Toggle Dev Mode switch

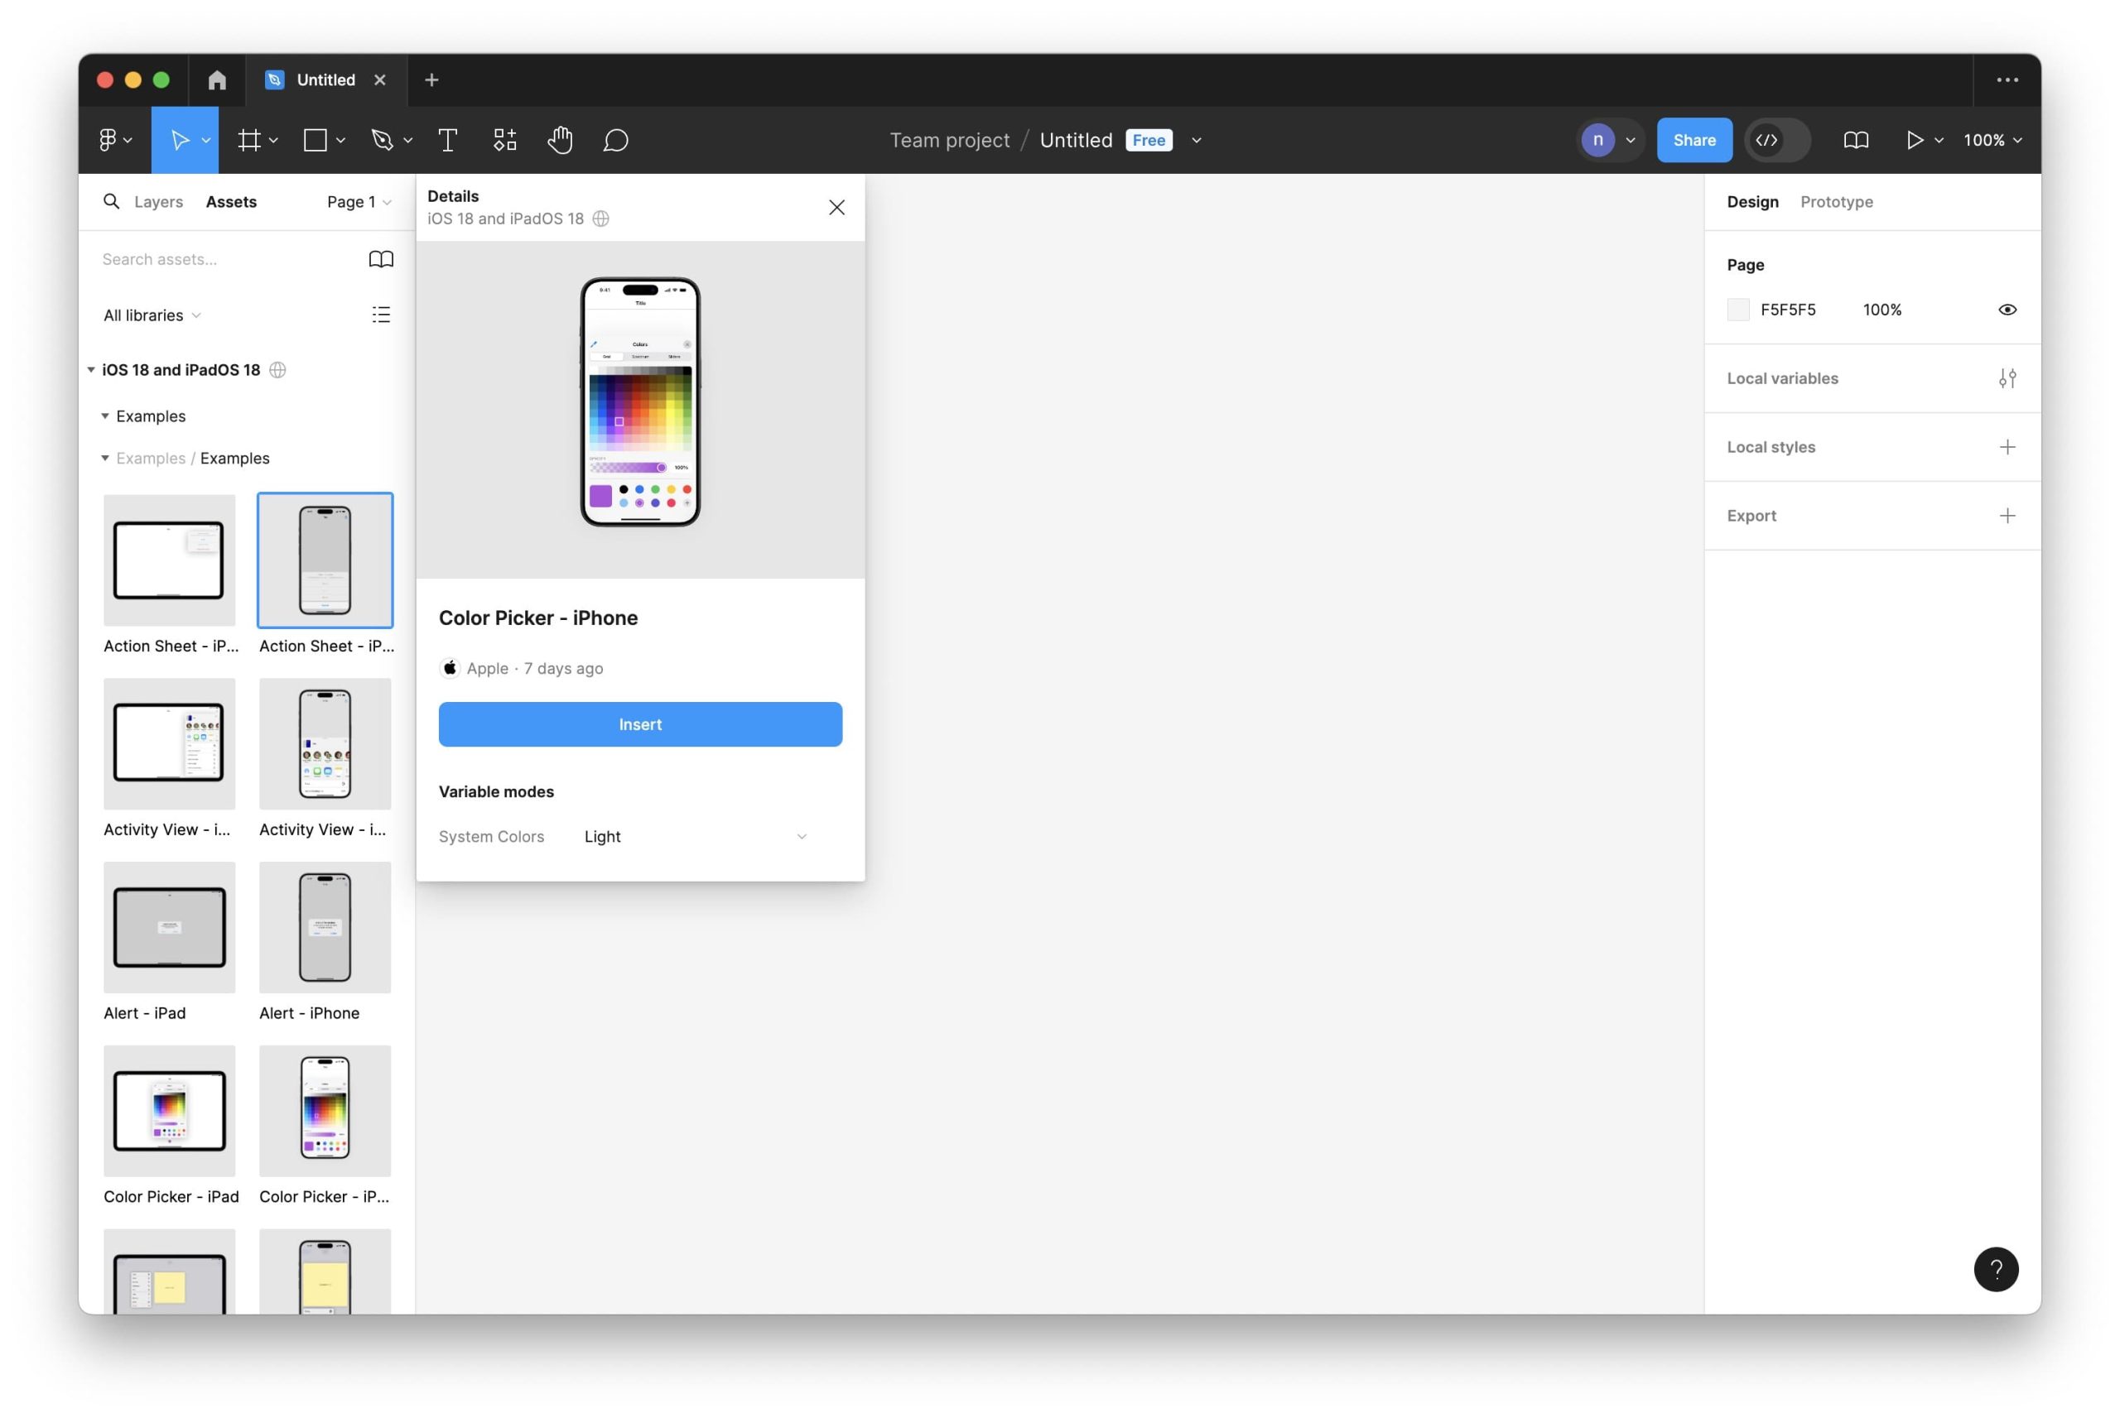[x=1776, y=140]
